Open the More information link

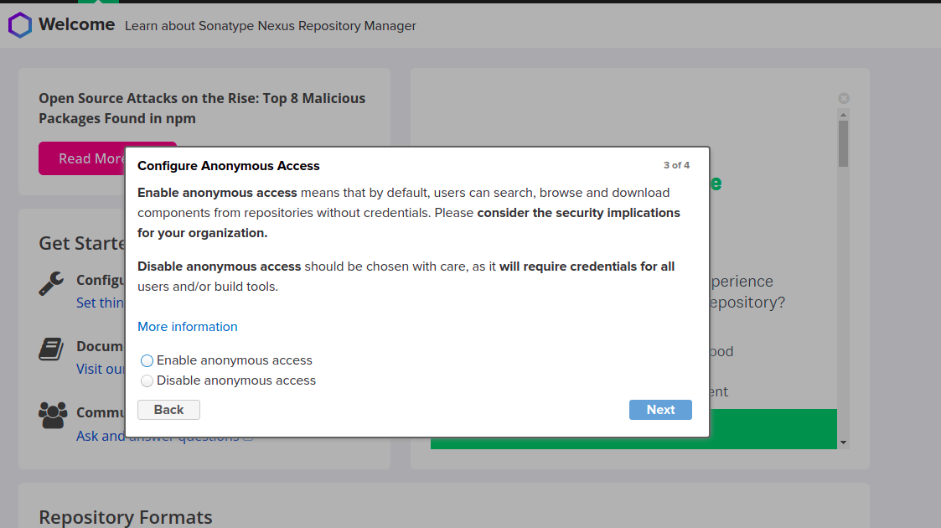(x=187, y=326)
